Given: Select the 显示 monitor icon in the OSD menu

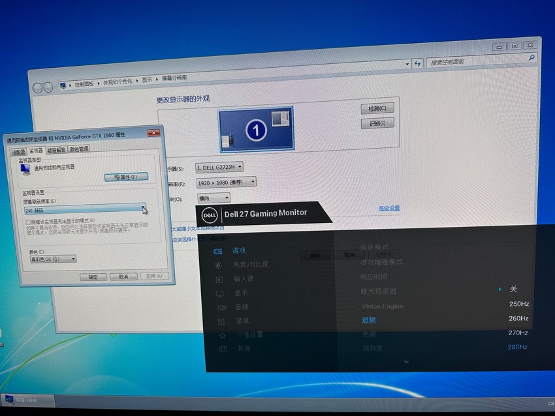Looking at the screenshot, I should pos(220,293).
